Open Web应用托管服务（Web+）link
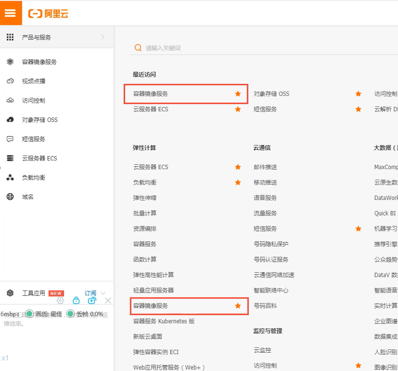The width and height of the screenshot is (398, 371). tap(169, 368)
